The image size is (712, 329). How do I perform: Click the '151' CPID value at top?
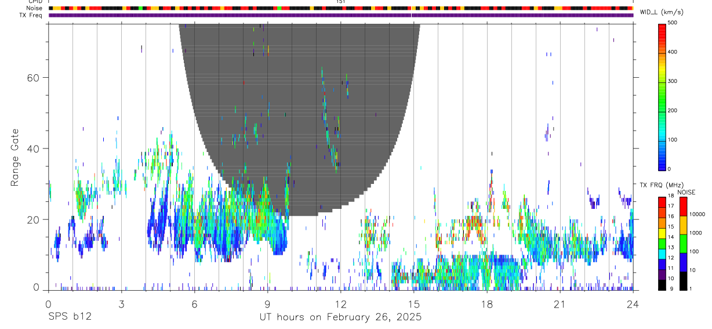pos(341,2)
